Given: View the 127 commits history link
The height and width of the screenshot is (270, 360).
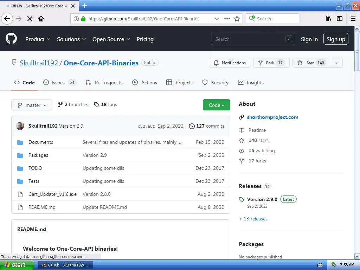Looking at the screenshot, I should click(x=207, y=126).
